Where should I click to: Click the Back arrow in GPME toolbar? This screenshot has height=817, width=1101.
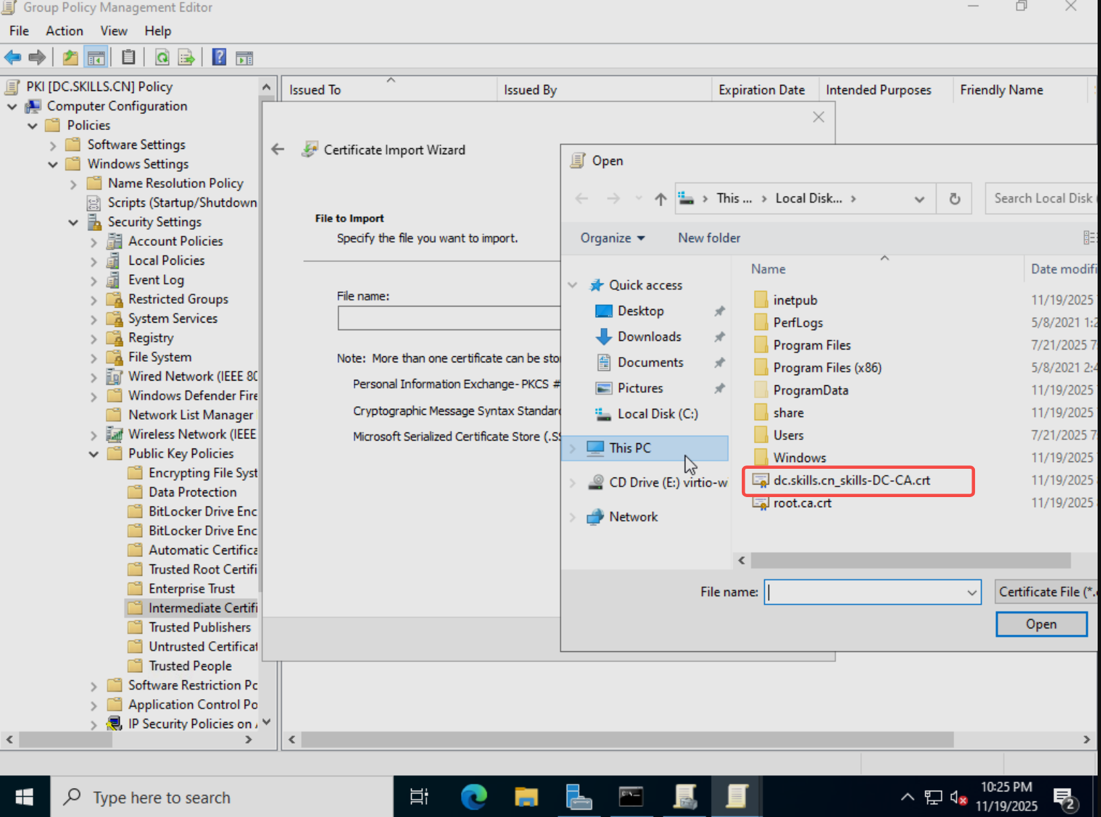click(x=13, y=58)
